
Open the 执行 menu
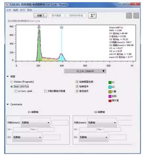[x=22, y=10]
